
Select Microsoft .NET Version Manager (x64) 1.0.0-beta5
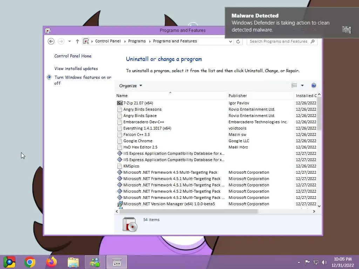[x=169, y=204]
